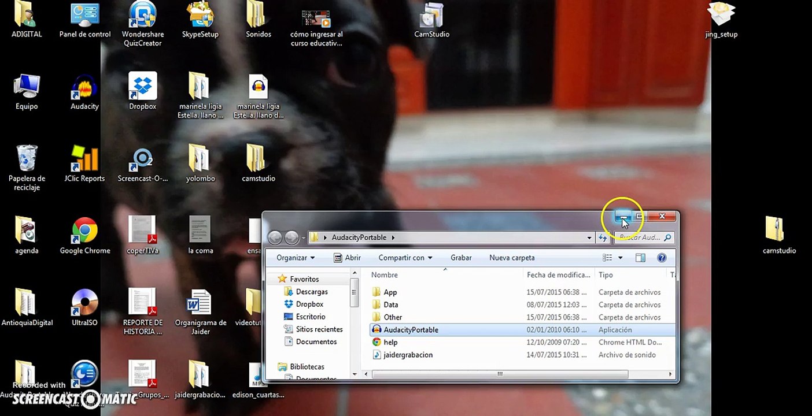Go forward in the Explorer window
812x416 pixels.
coord(291,237)
